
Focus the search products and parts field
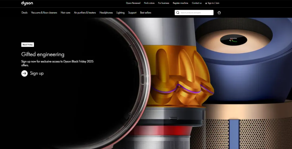coord(196,13)
